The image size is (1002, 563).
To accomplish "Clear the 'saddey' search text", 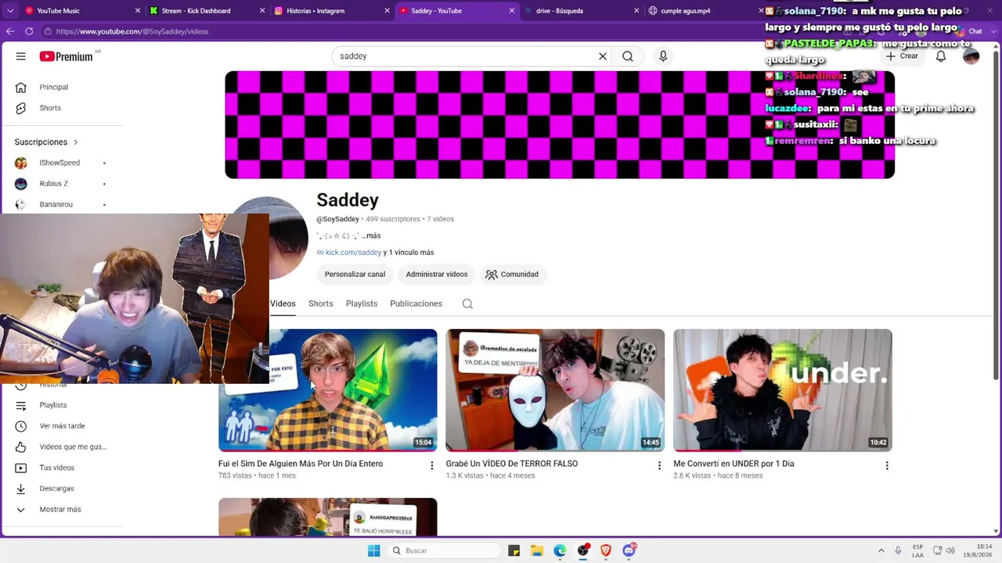I will pyautogui.click(x=603, y=56).
